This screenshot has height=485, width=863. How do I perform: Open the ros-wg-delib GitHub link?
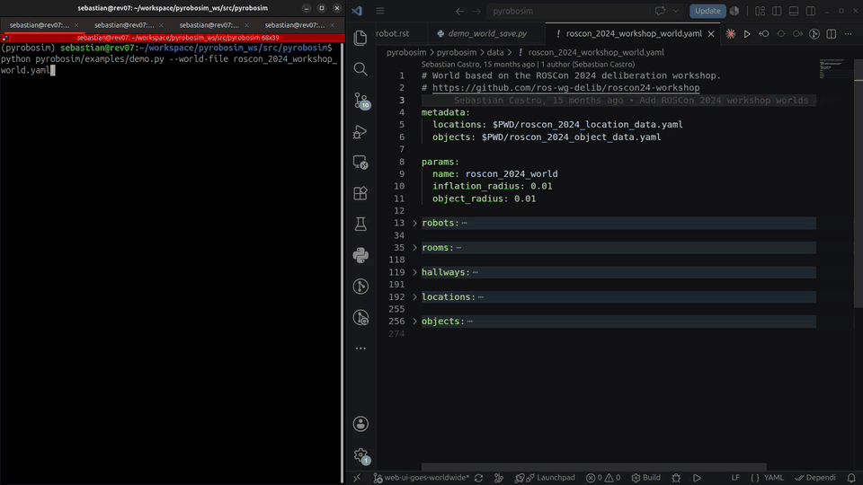click(x=565, y=88)
